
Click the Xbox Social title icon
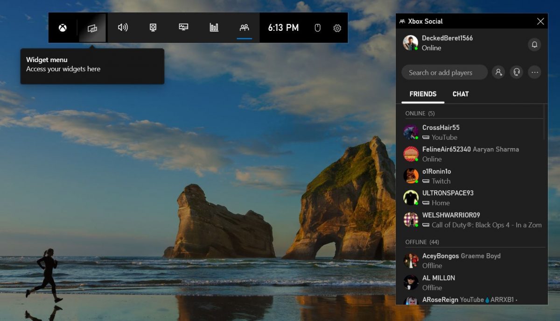click(x=402, y=21)
